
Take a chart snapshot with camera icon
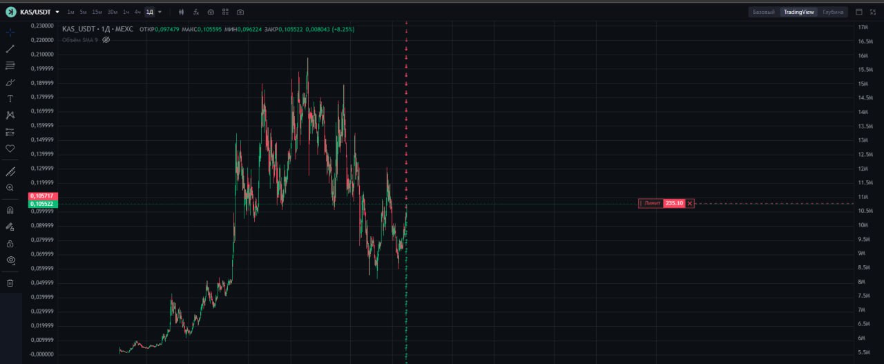[x=240, y=12]
